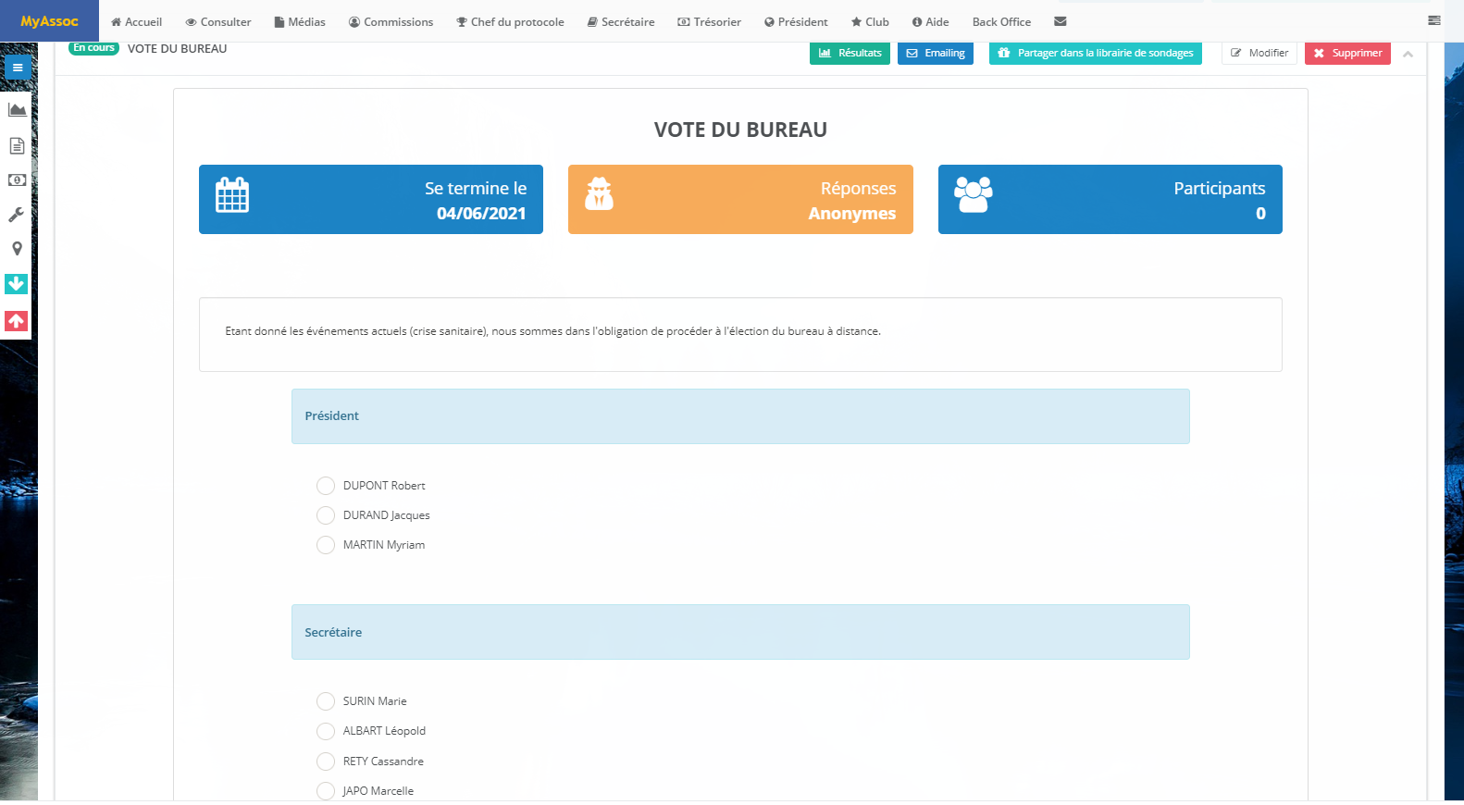Select ALBART Léopold for Secrétaire

pyautogui.click(x=326, y=731)
